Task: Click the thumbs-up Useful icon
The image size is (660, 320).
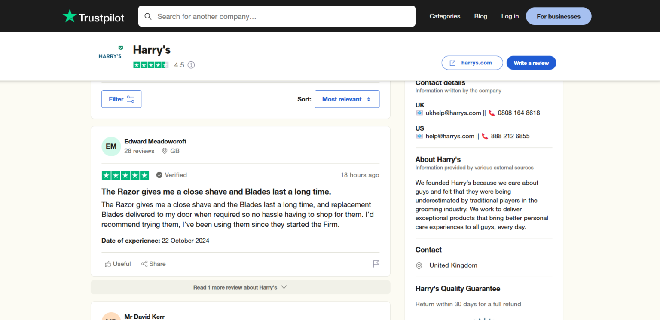Action: [108, 264]
